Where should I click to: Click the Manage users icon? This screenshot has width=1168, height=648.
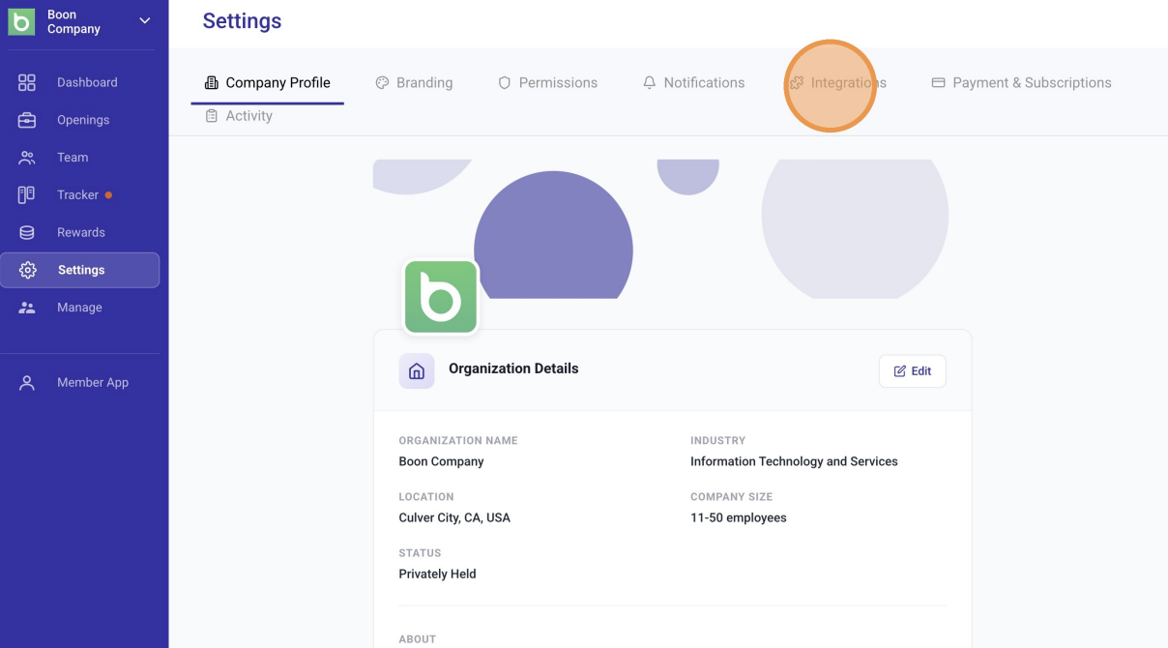pos(27,308)
